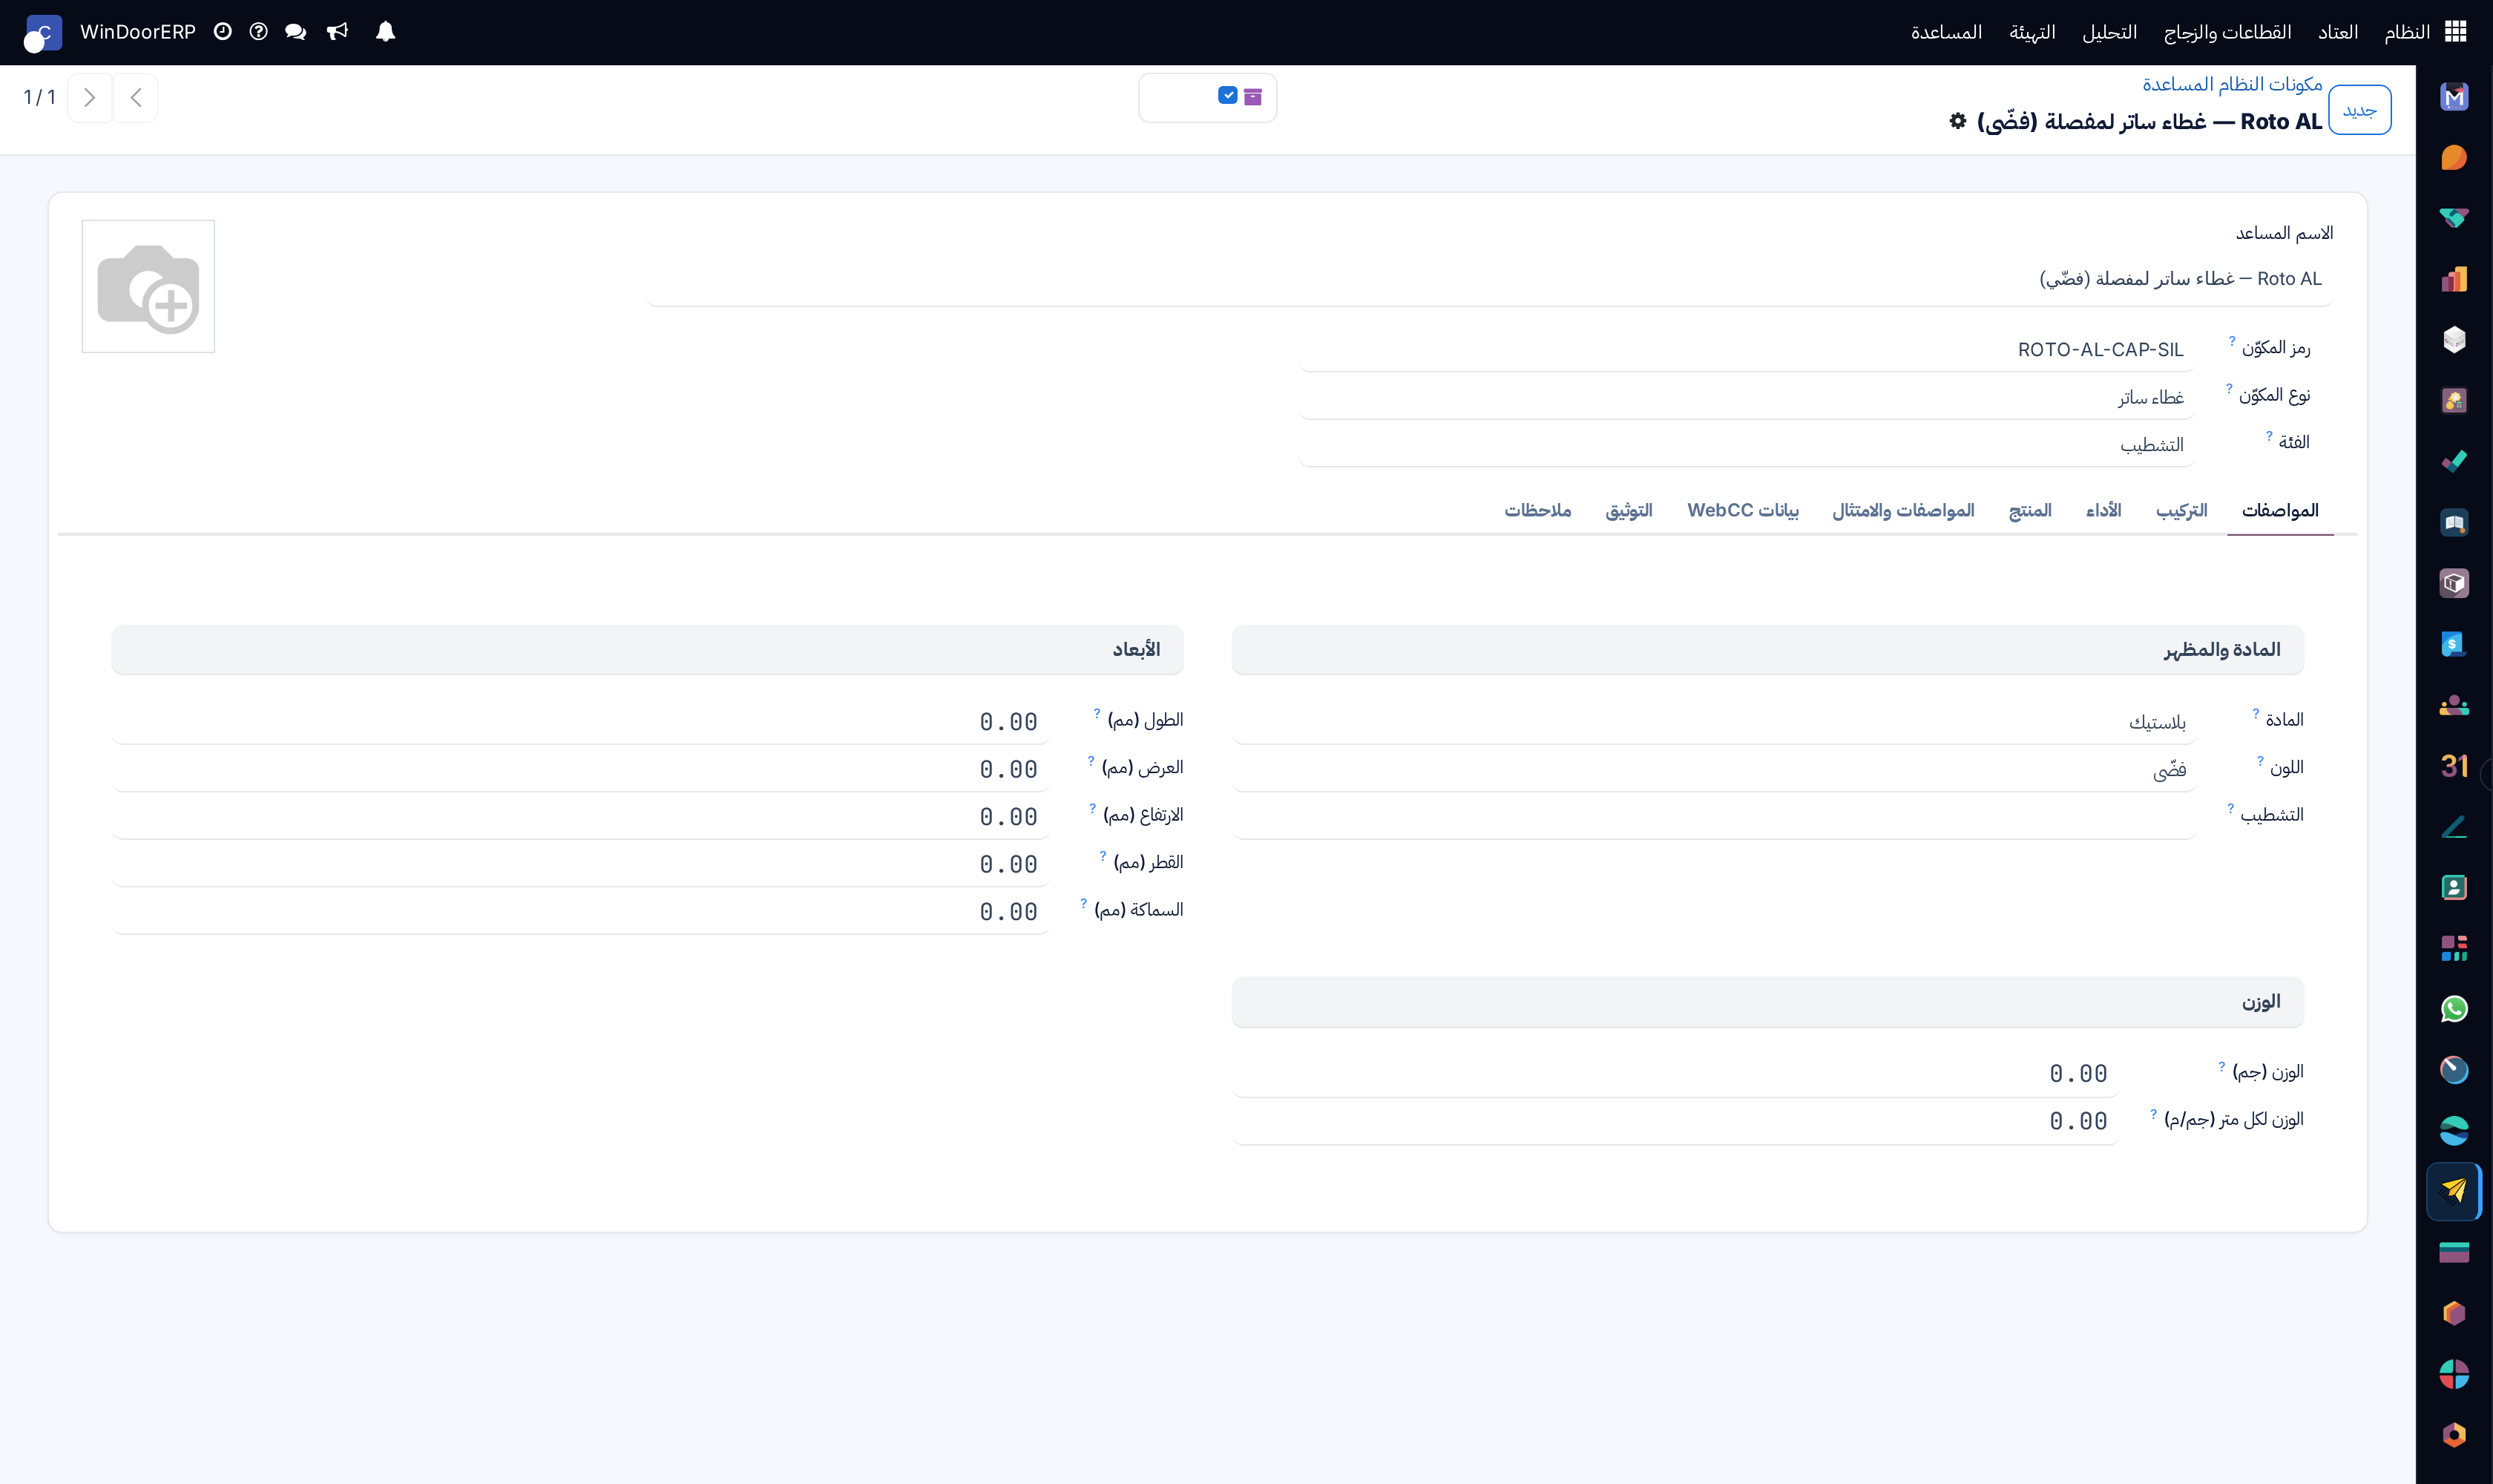
Task: Open the القطاعات والزجاج top menu
Action: click(2227, 32)
